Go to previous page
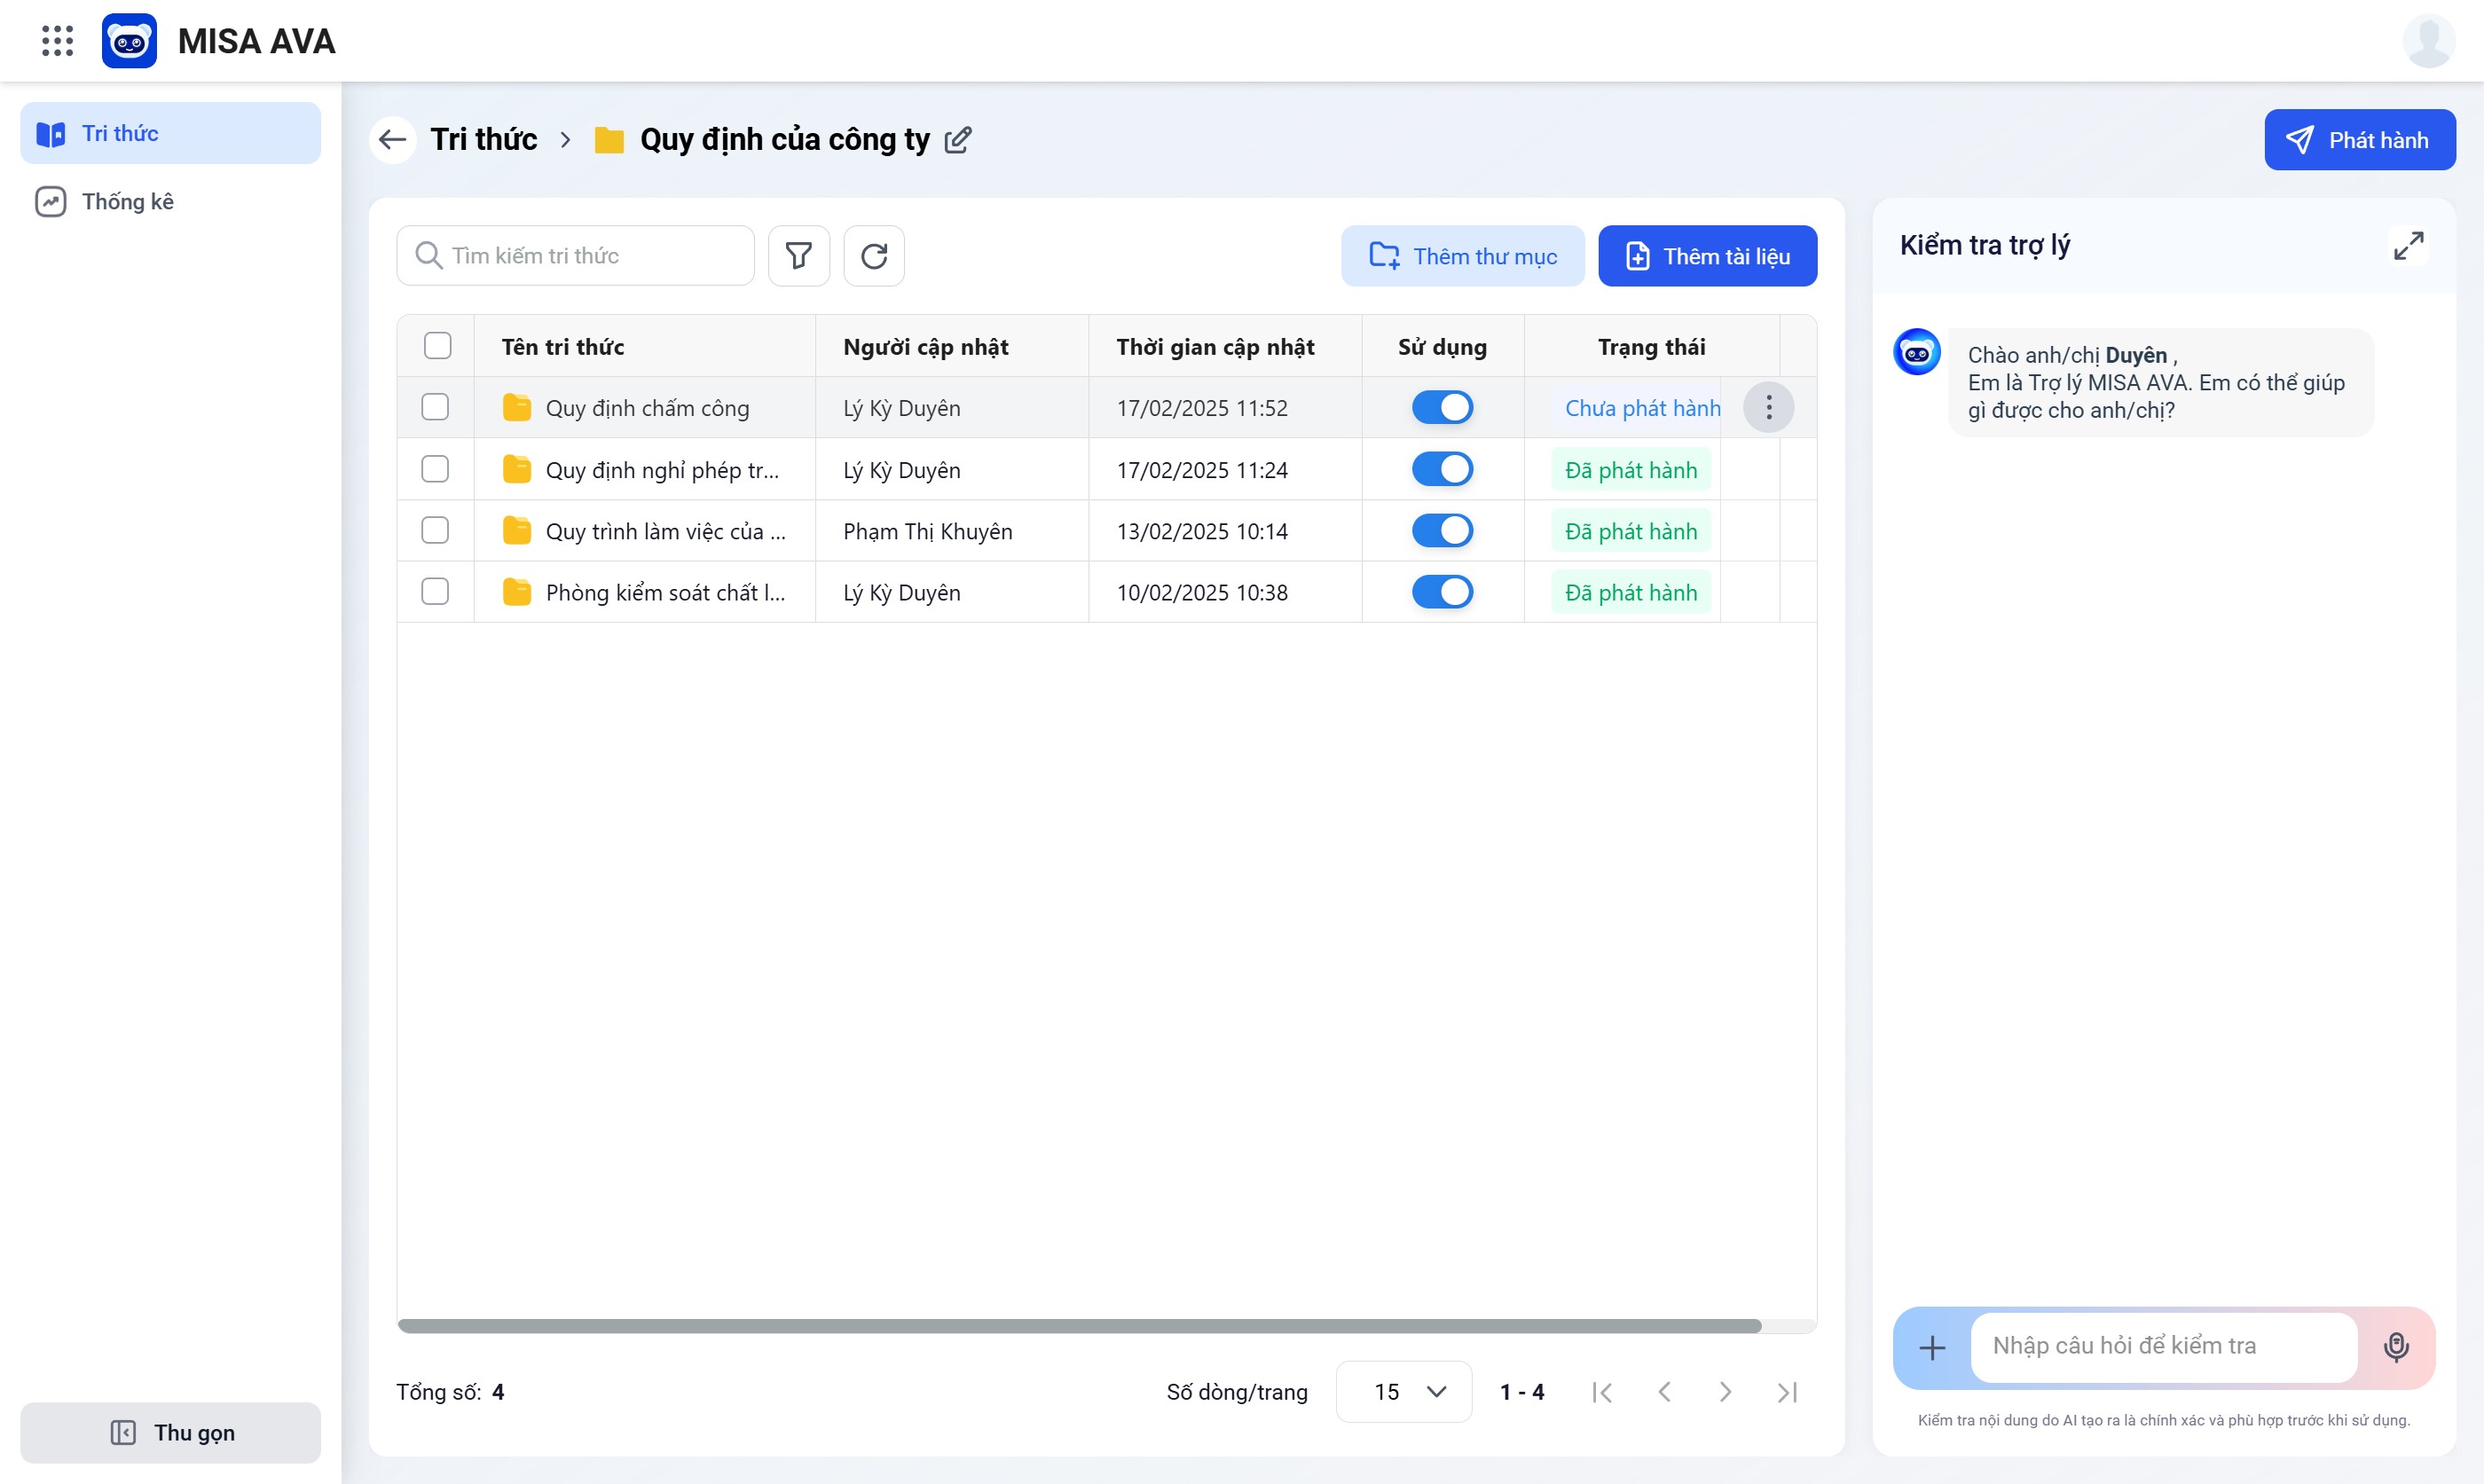Image resolution: width=2484 pixels, height=1484 pixels. [x=1664, y=1391]
